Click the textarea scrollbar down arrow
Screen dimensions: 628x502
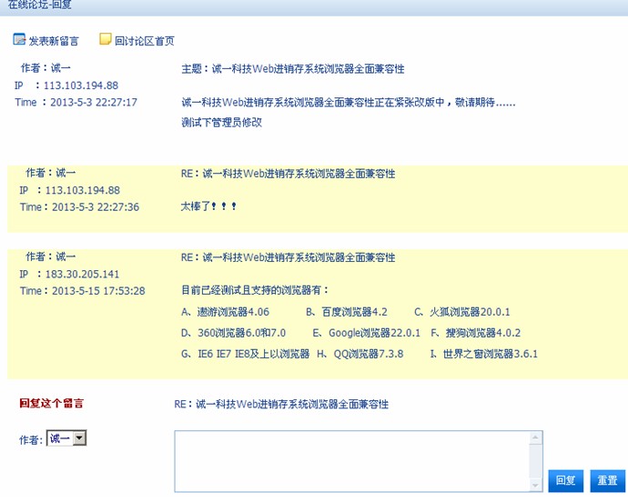pyautogui.click(x=536, y=486)
